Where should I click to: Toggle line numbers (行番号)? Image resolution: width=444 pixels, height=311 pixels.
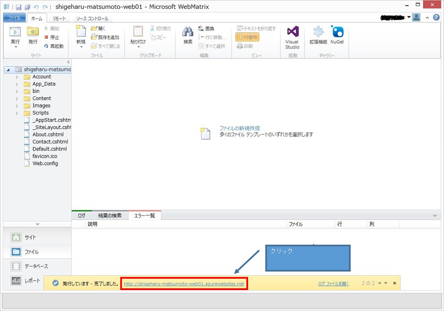(247, 37)
